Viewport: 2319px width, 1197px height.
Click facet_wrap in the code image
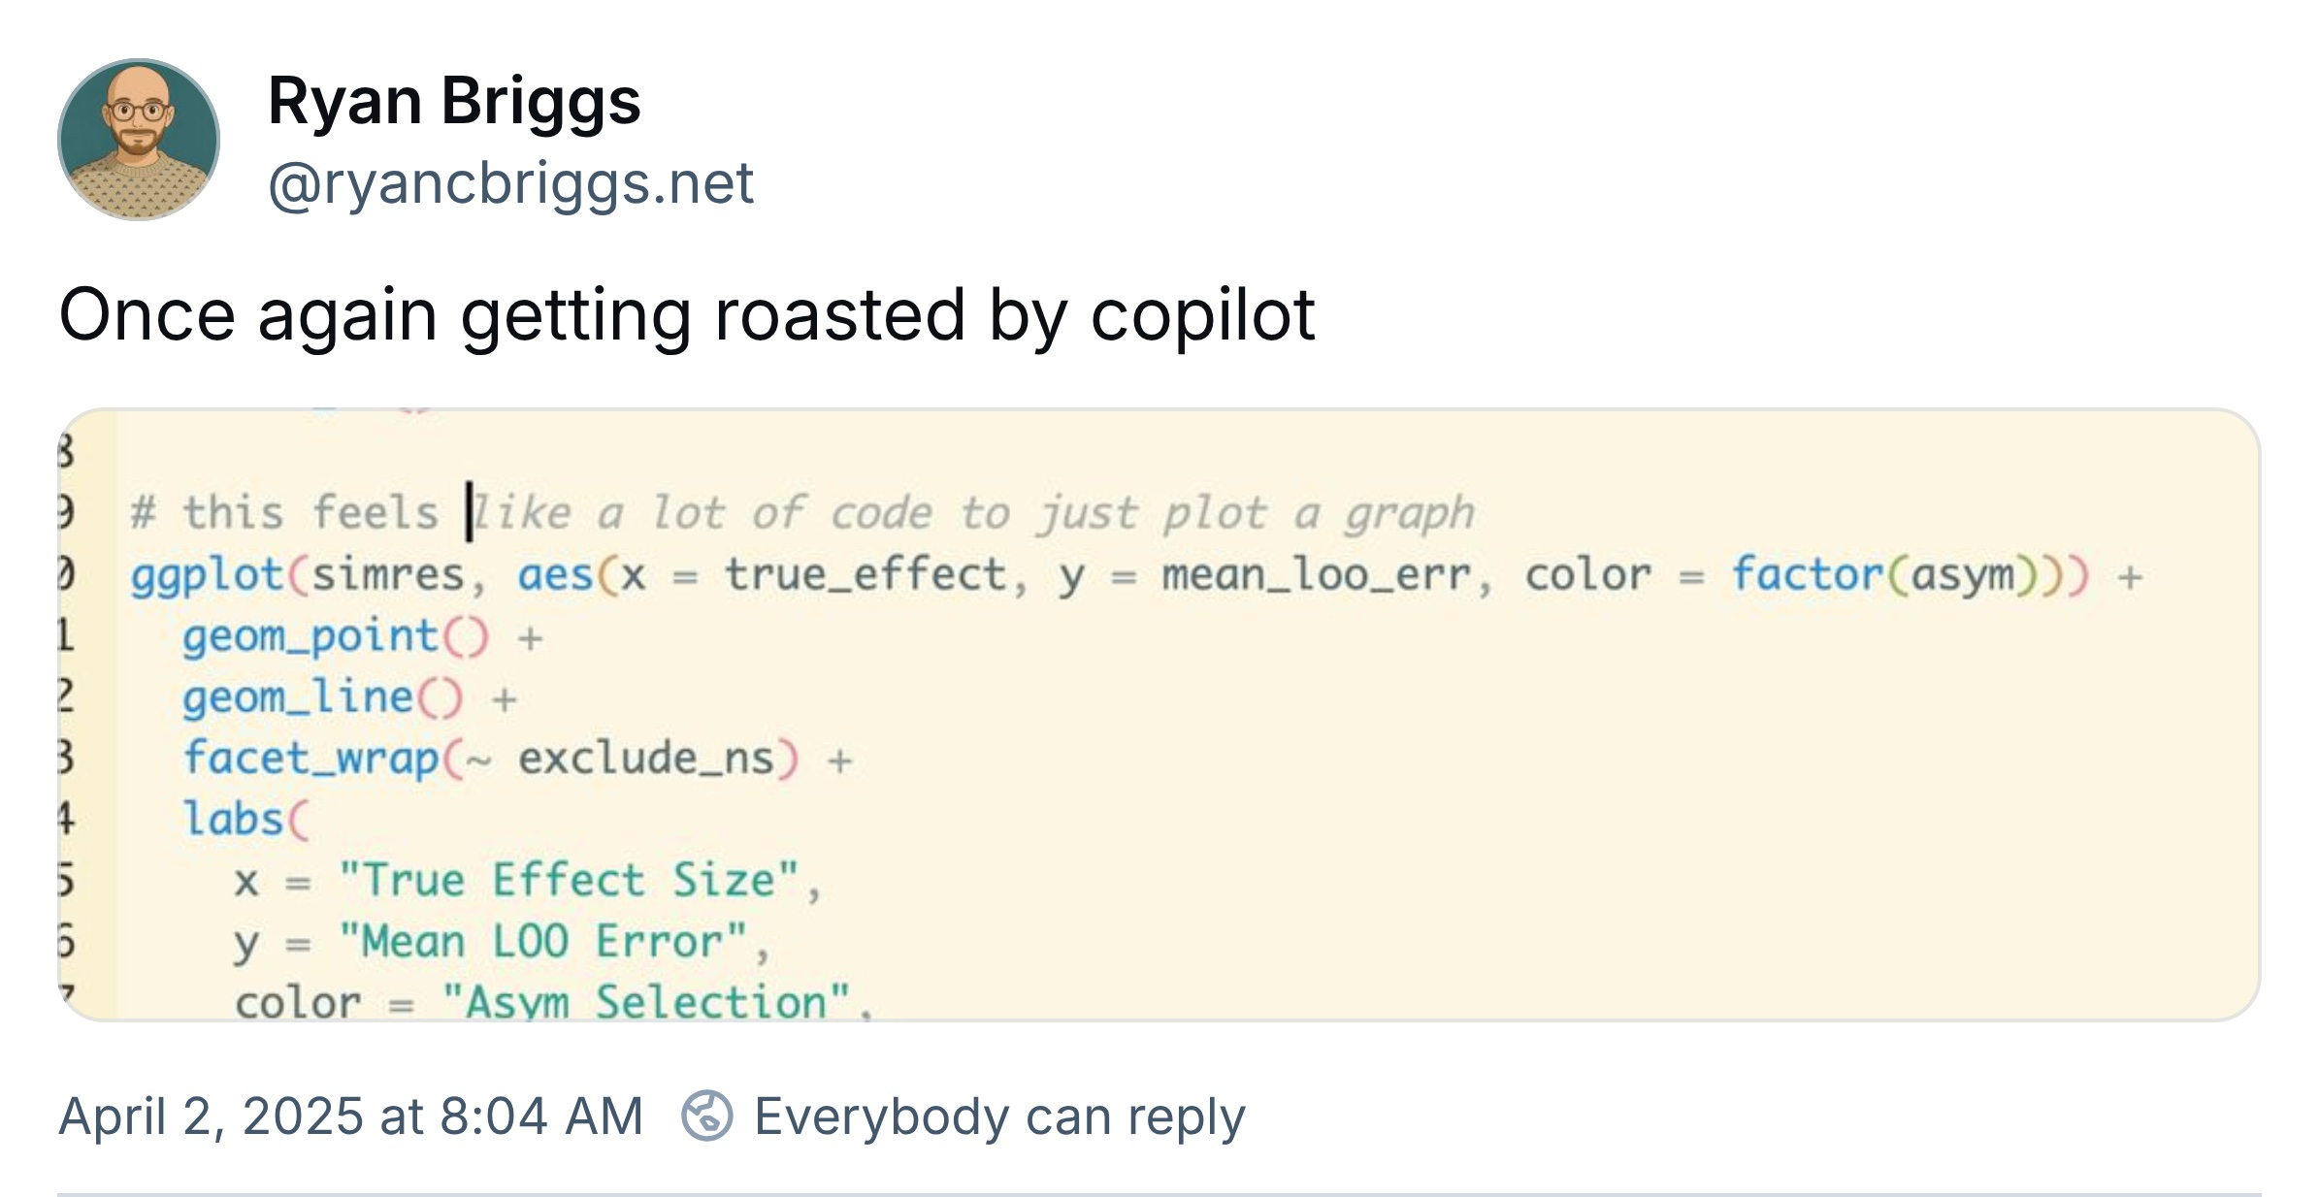click(x=310, y=758)
